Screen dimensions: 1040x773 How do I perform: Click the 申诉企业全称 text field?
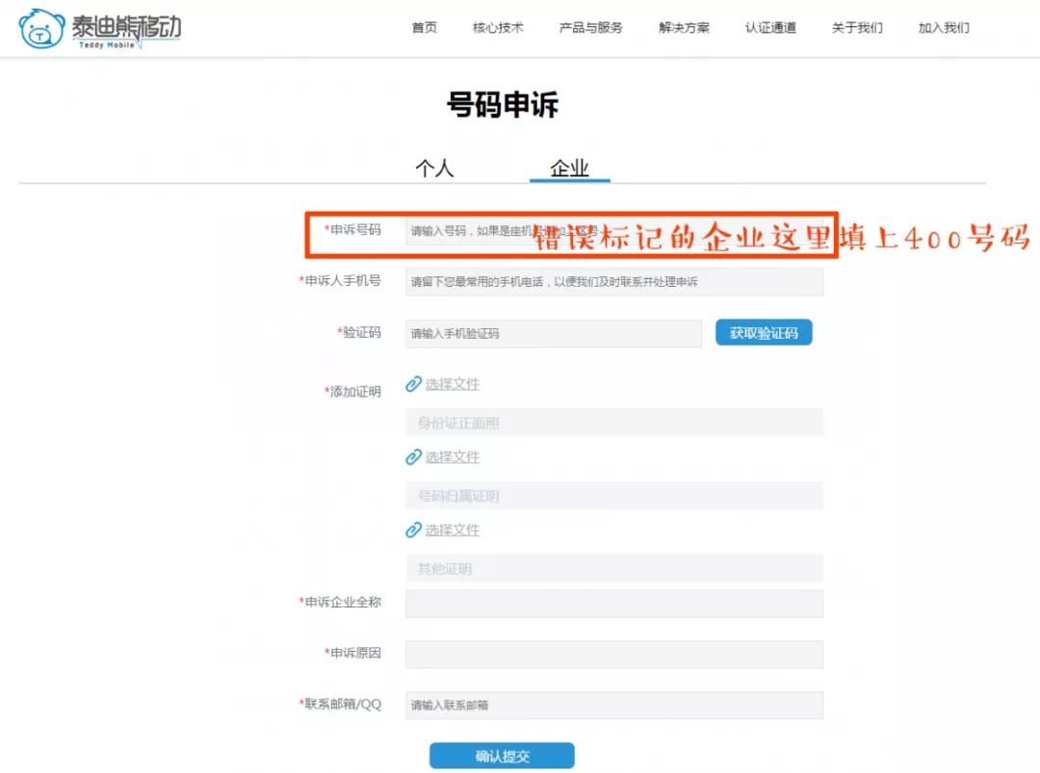pyautogui.click(x=613, y=604)
